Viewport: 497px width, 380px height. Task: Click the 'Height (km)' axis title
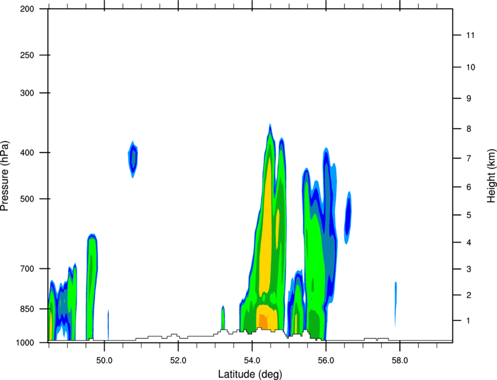(x=491, y=175)
